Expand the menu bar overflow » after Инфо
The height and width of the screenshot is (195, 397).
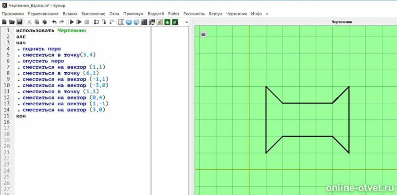267,14
